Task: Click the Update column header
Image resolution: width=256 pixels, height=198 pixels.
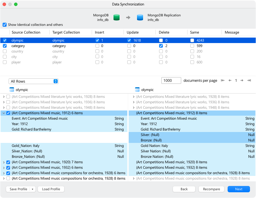Action: click(132, 32)
